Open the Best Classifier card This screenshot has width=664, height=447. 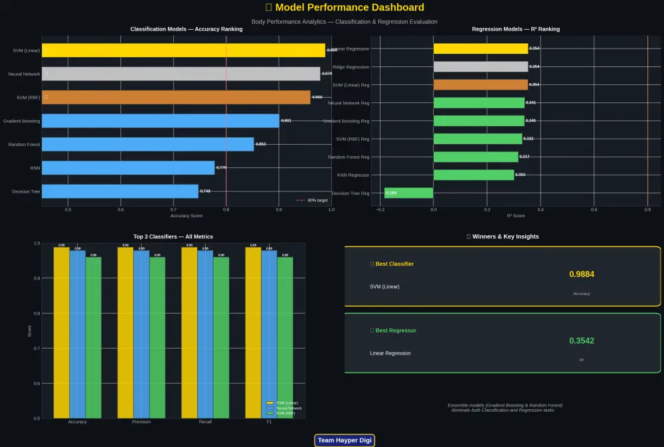click(x=503, y=276)
